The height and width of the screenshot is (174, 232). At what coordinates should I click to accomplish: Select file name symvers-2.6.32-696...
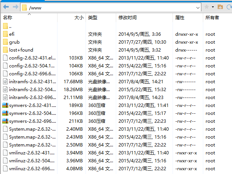click(33, 121)
